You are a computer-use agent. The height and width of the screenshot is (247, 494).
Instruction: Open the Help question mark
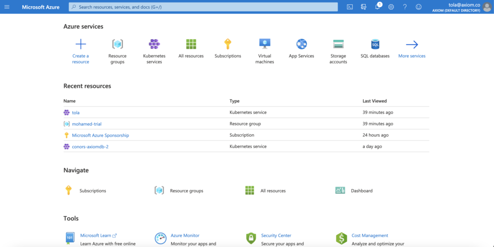coord(405,7)
